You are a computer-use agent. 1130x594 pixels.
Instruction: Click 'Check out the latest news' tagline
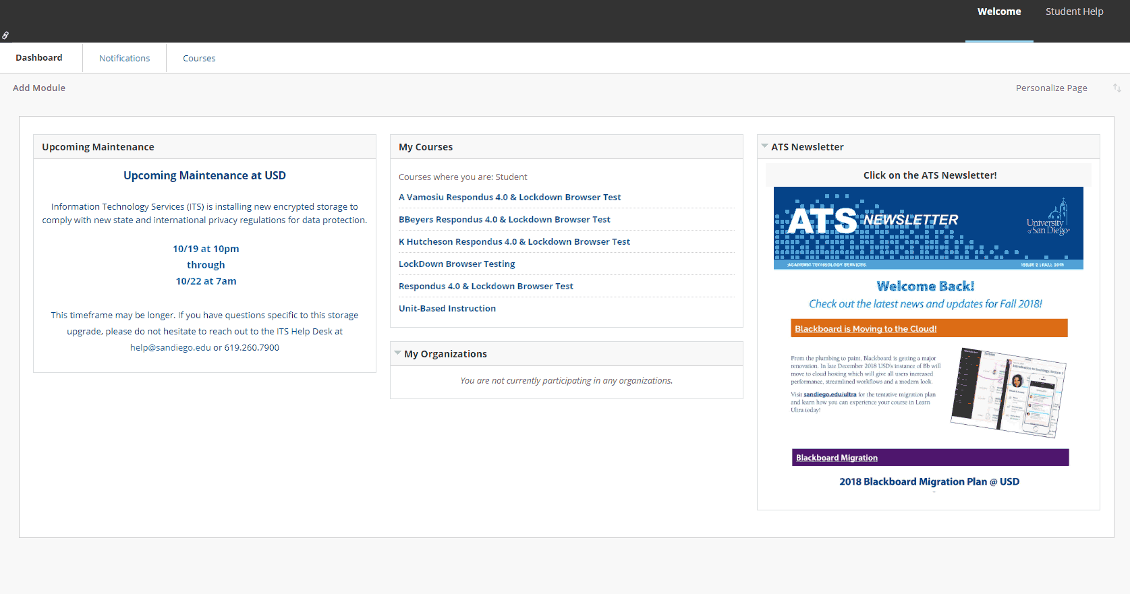click(x=926, y=304)
